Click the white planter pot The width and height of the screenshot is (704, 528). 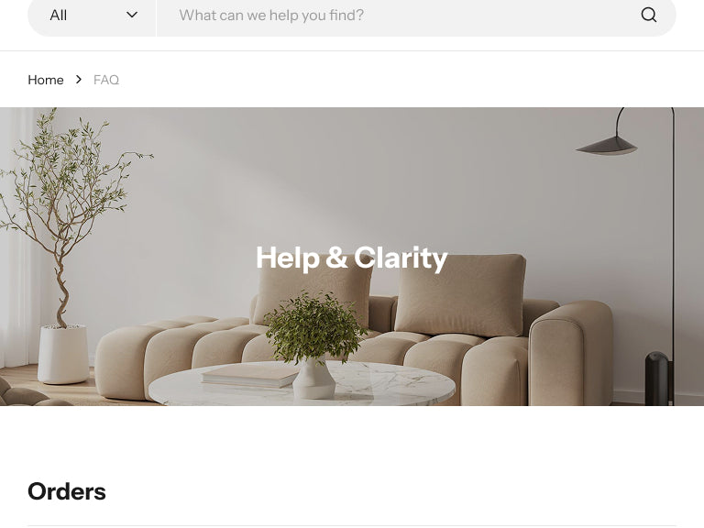coord(63,354)
